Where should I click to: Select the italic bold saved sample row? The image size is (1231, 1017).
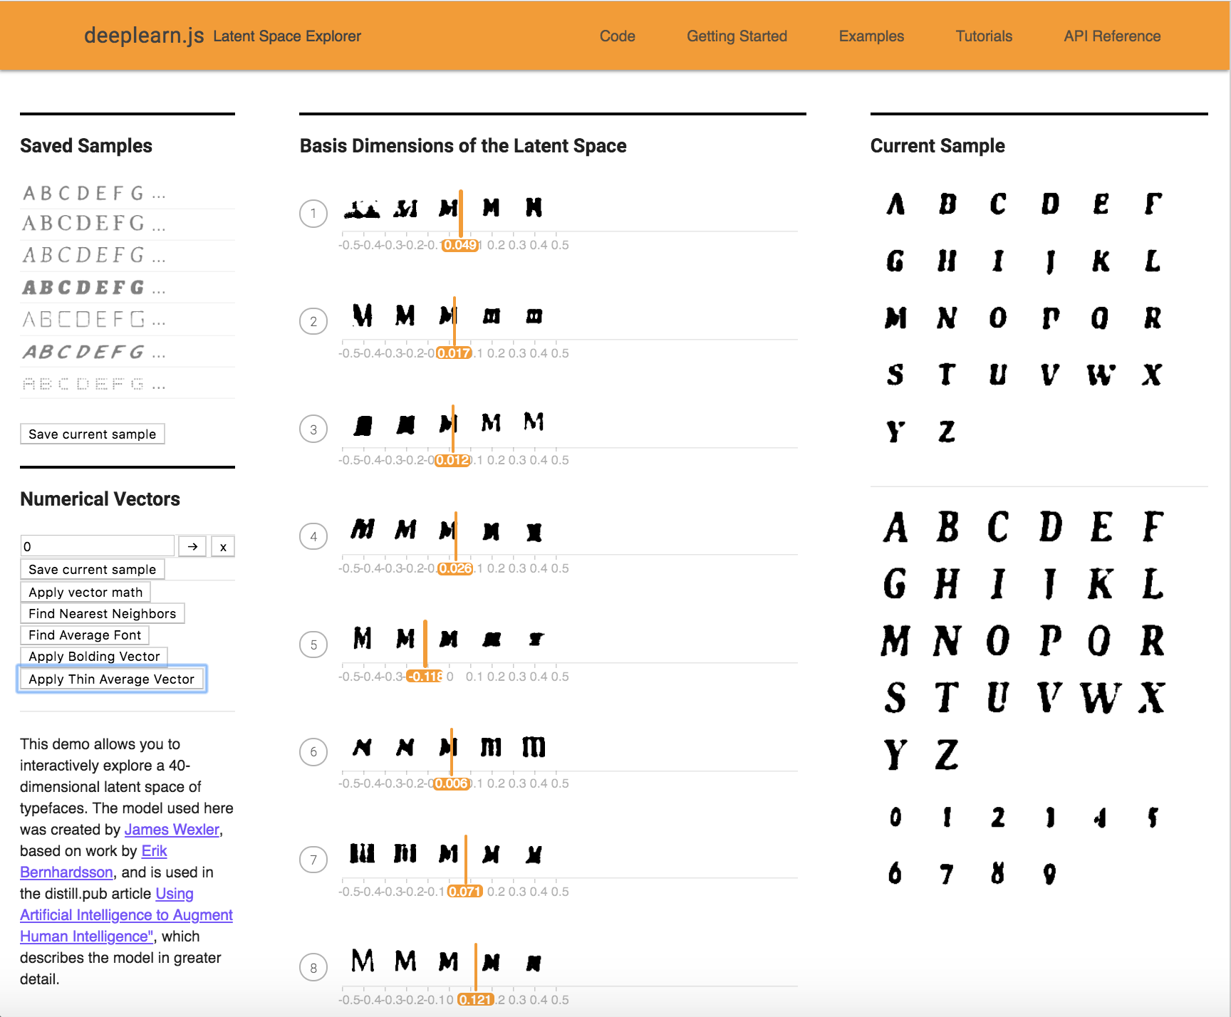[128, 352]
